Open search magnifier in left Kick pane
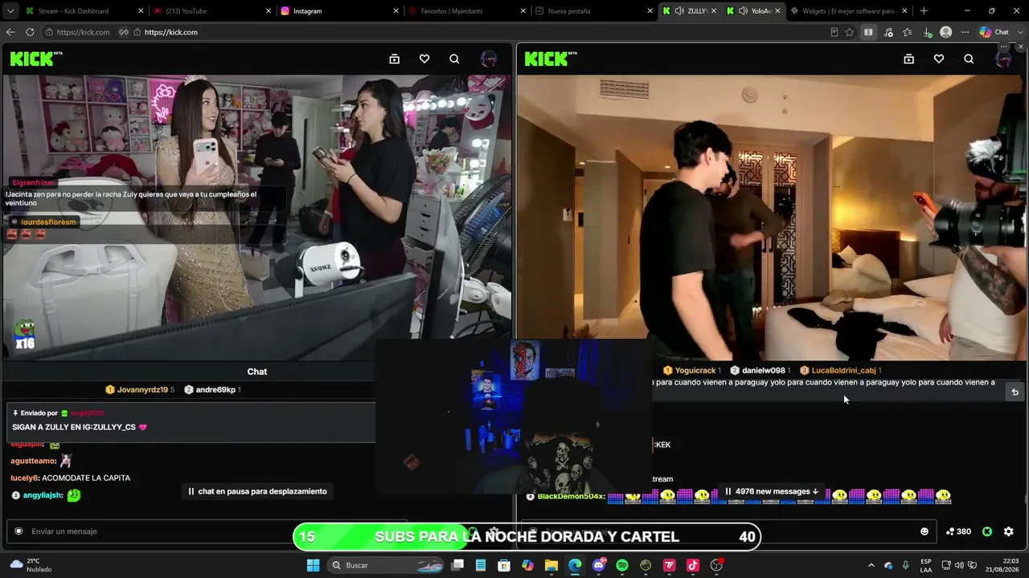This screenshot has width=1029, height=578. pos(454,59)
